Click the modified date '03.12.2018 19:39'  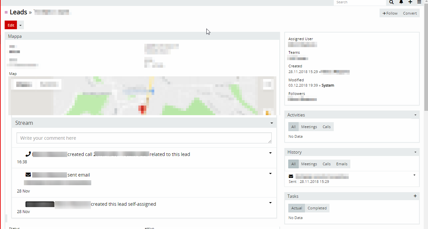click(x=303, y=85)
